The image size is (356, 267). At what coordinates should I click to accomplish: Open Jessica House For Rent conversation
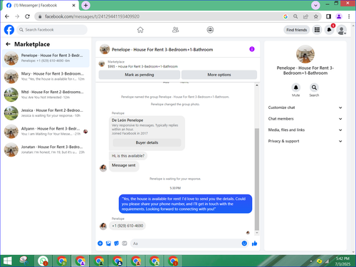point(46,112)
